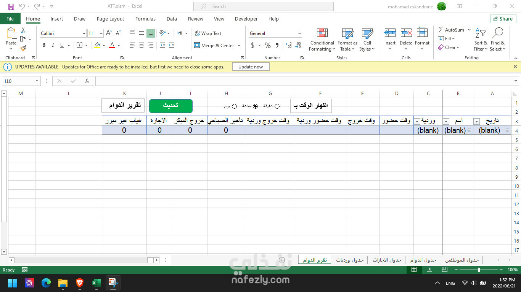Toggle Bold formatting
This screenshot has height=292, width=521.
[x=44, y=45]
